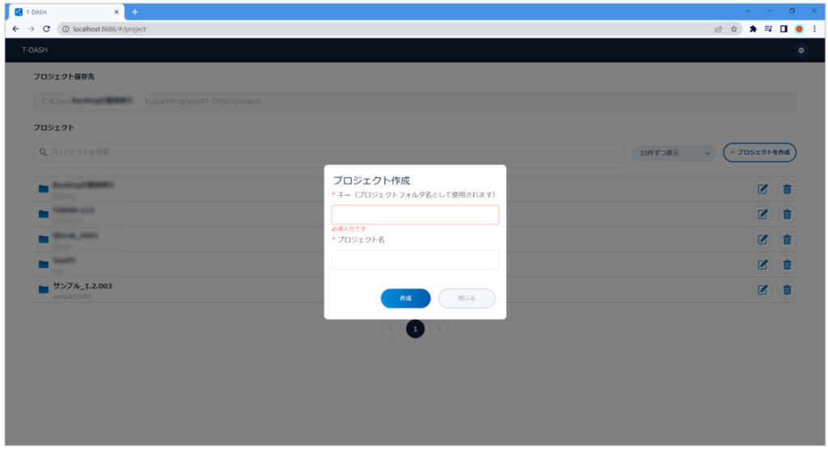Expand the tab search chevron in title bar
The image size is (828, 449).
[x=747, y=11]
